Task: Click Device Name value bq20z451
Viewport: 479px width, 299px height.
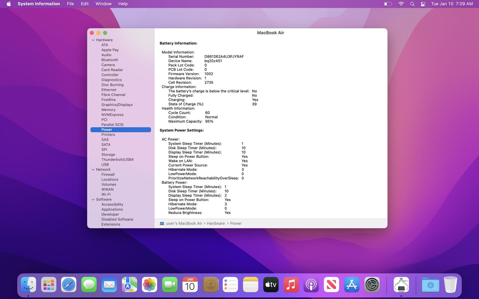Action: point(213,61)
